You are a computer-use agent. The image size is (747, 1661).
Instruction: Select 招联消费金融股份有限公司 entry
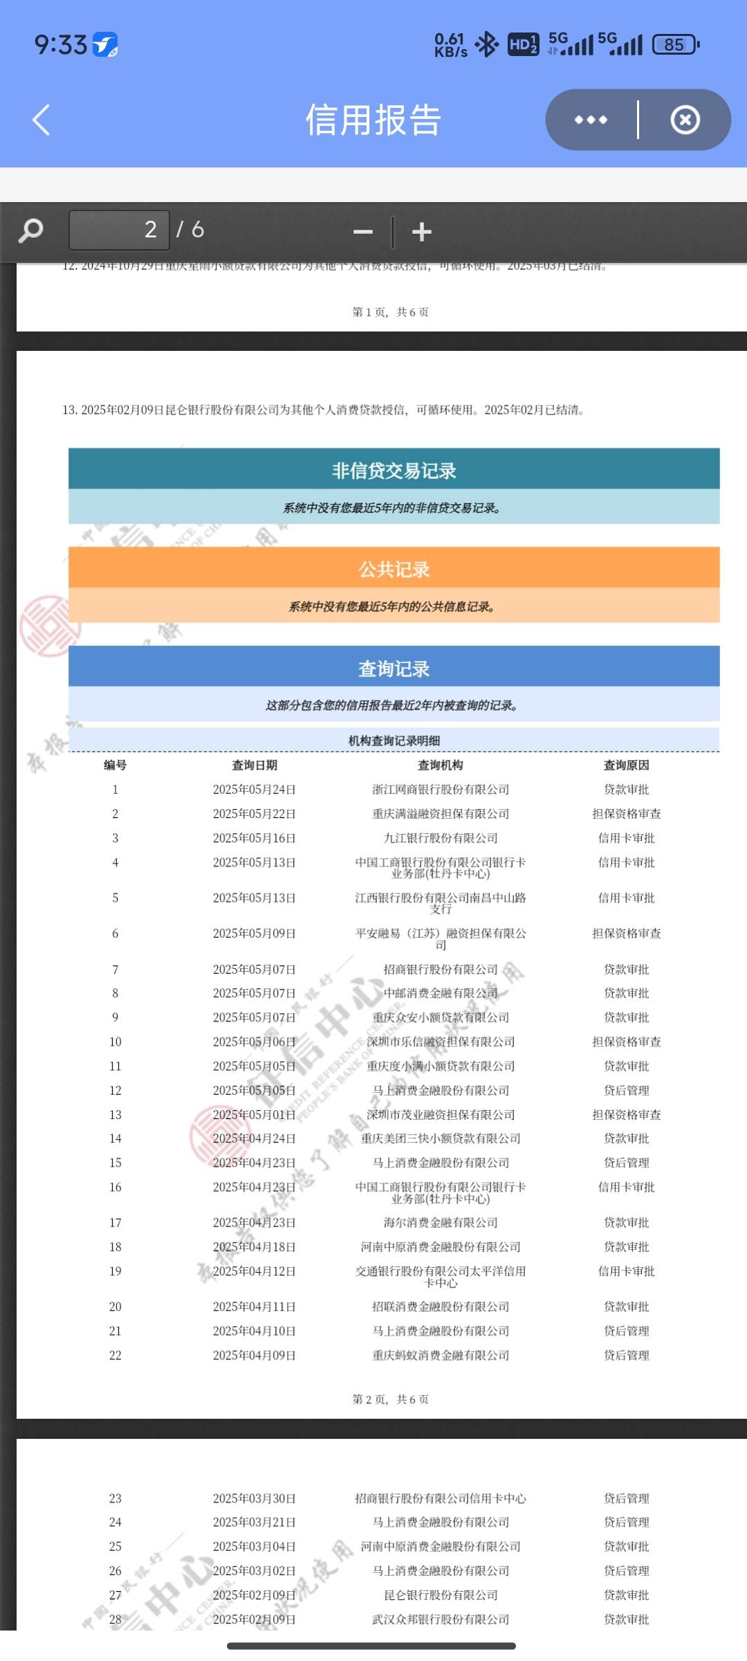point(441,1307)
